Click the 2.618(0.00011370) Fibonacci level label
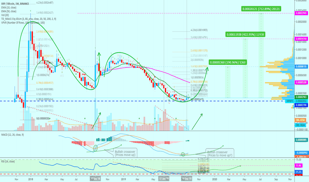Viewport: 309px width, 182px height. [x=199, y=51]
